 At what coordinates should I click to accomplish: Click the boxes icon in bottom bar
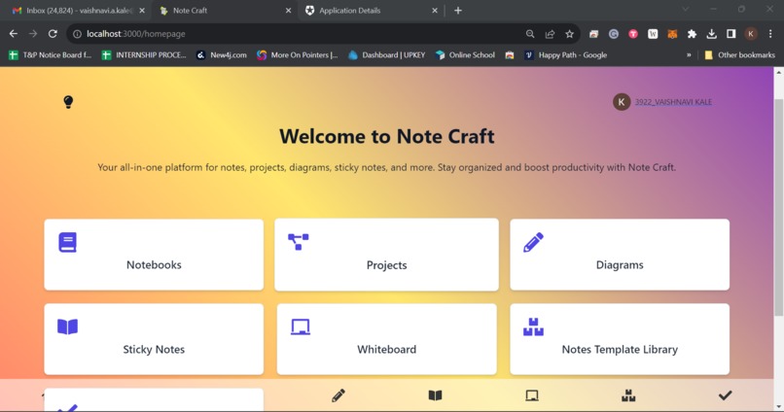tap(628, 395)
